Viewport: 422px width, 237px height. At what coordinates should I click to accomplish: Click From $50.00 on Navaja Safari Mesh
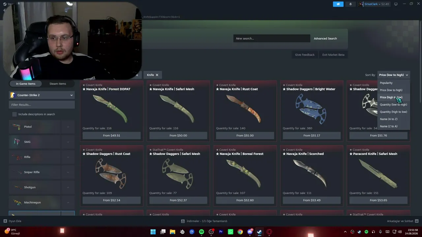tap(178, 135)
